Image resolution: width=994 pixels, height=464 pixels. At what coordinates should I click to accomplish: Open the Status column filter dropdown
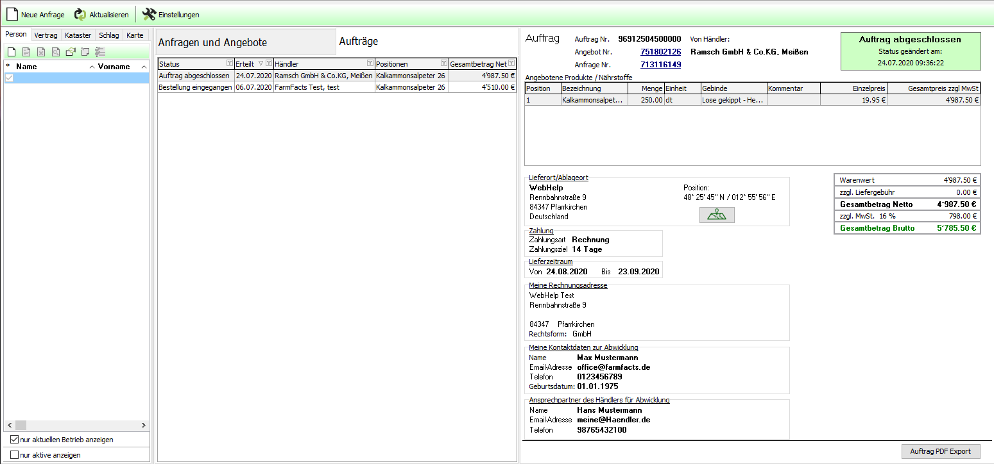(x=229, y=63)
